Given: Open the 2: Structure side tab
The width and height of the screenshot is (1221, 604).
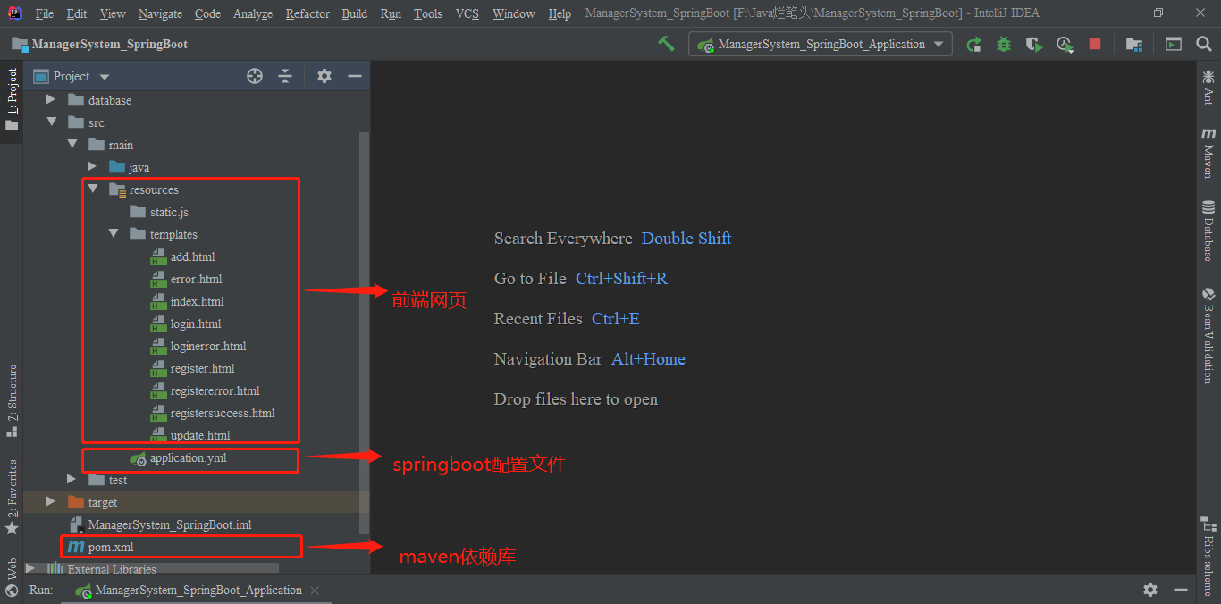Looking at the screenshot, I should 12,400.
